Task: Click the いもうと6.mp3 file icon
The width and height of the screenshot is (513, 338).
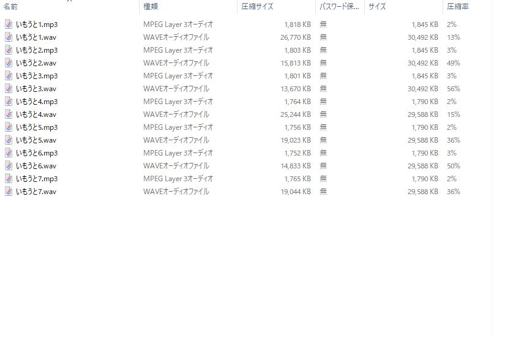Action: (x=9, y=153)
